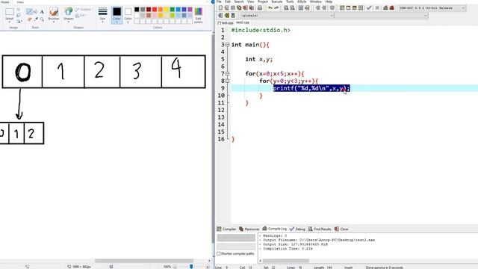This screenshot has height=269, width=478.
Task: Click the red Delete profiling information icon
Action: coord(392,8)
